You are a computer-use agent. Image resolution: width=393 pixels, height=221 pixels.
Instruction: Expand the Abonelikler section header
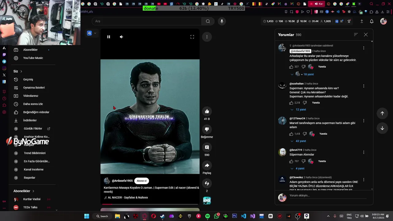(x=24, y=191)
